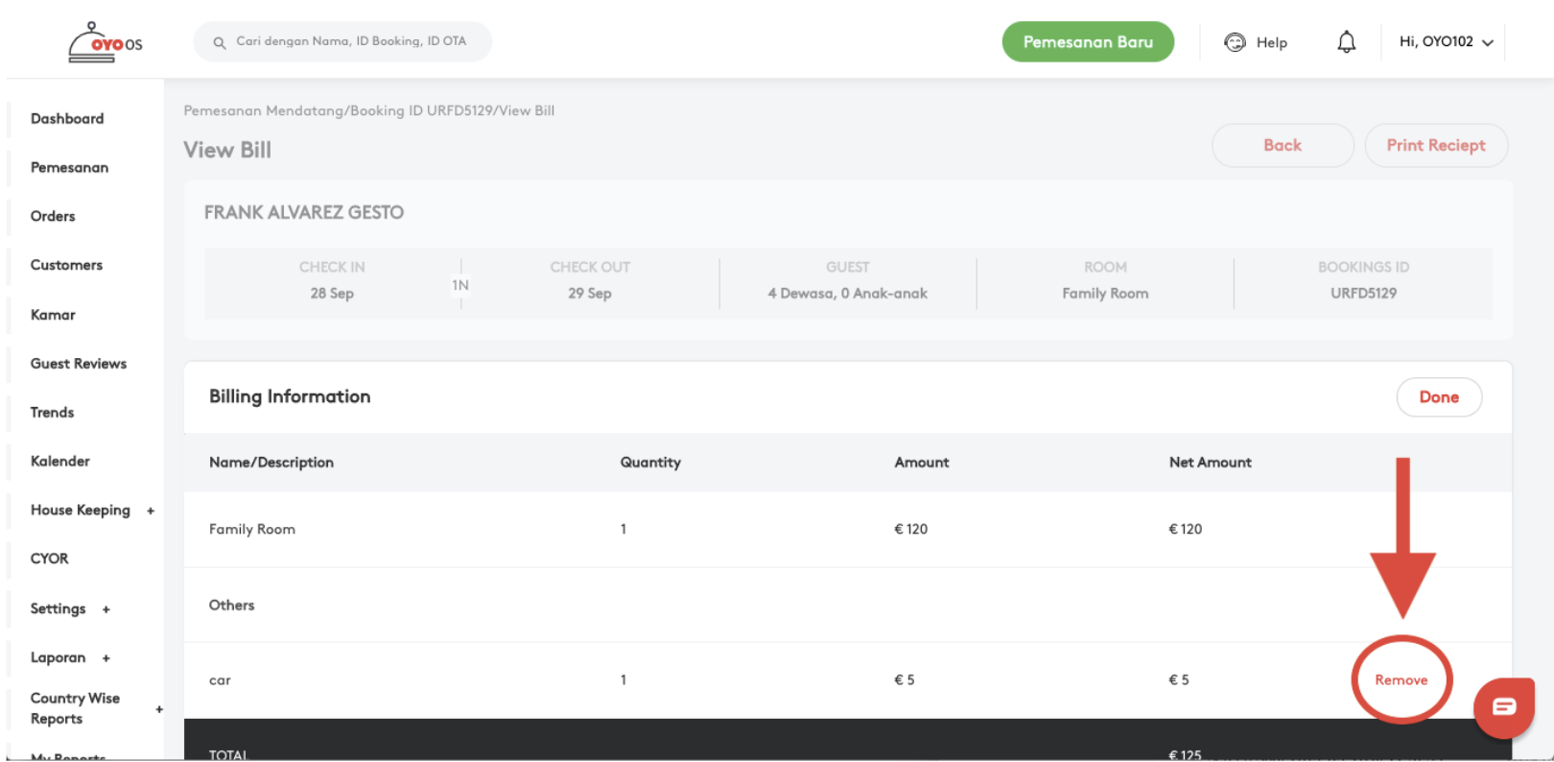Viewport: 1554px width, 762px height.
Task: Click the OYO OS logo
Action: tap(106, 42)
